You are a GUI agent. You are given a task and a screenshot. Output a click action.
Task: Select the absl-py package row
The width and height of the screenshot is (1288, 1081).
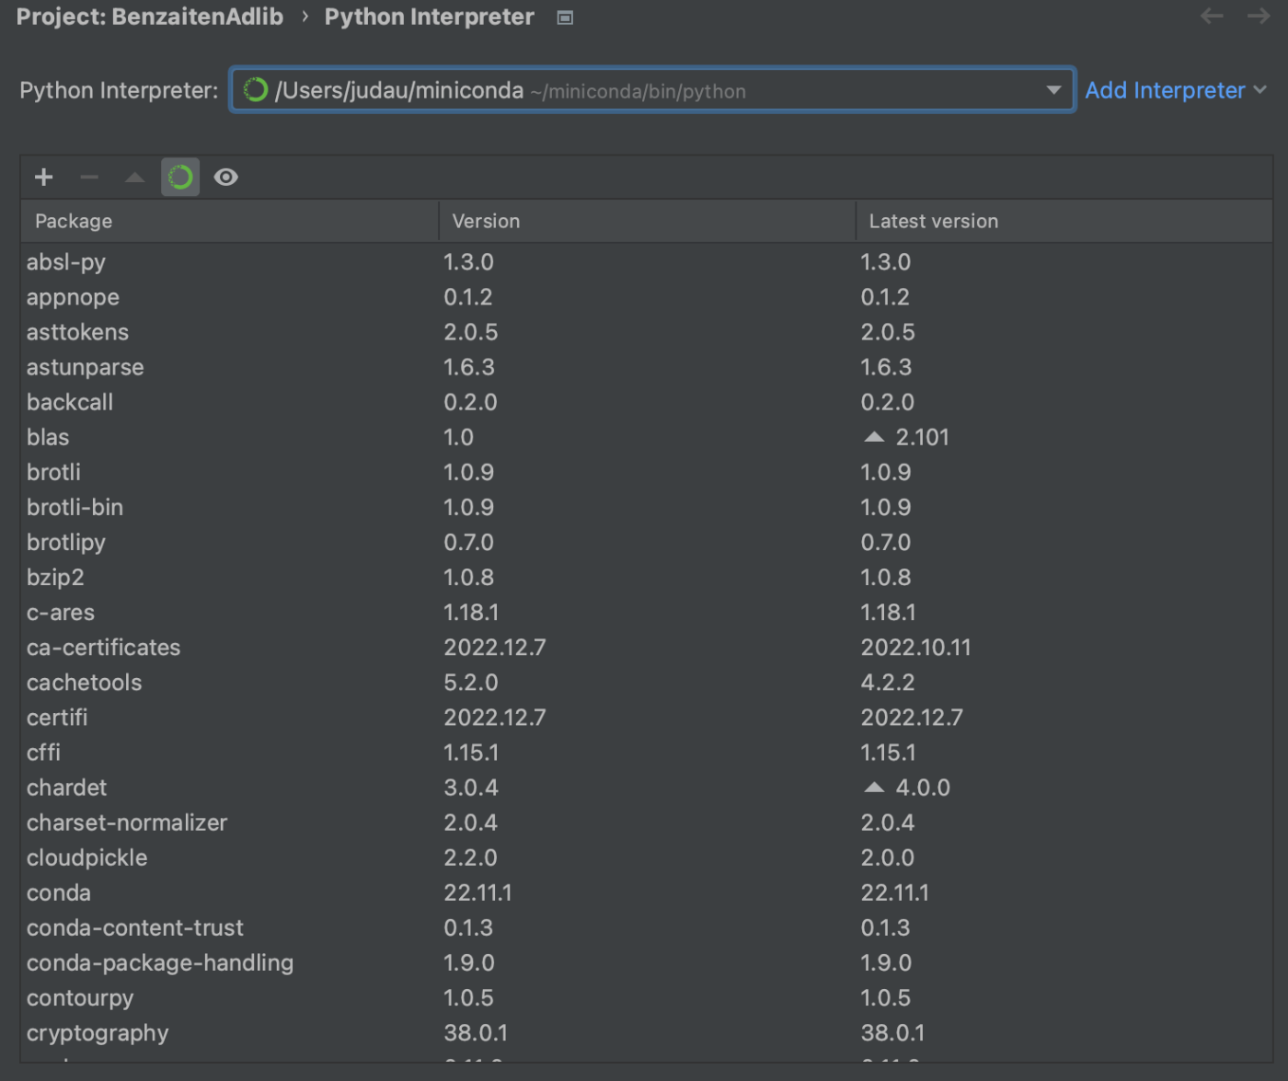(x=647, y=262)
